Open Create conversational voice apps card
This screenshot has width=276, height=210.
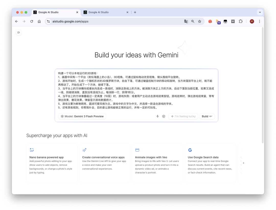(105, 163)
